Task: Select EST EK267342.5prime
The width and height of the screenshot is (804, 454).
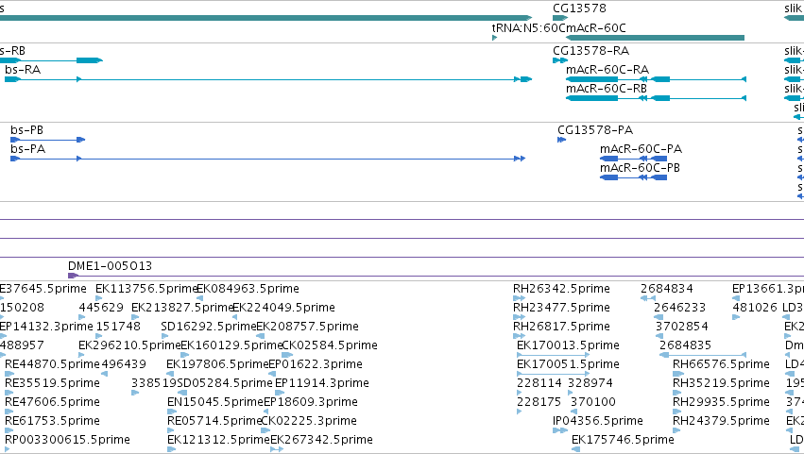Action: pyautogui.click(x=321, y=440)
